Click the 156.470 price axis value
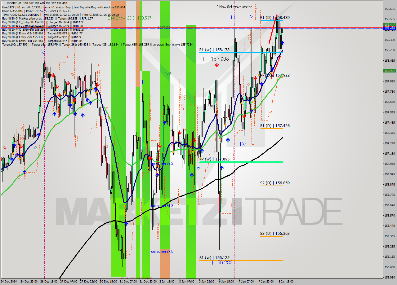 click(390, 226)
